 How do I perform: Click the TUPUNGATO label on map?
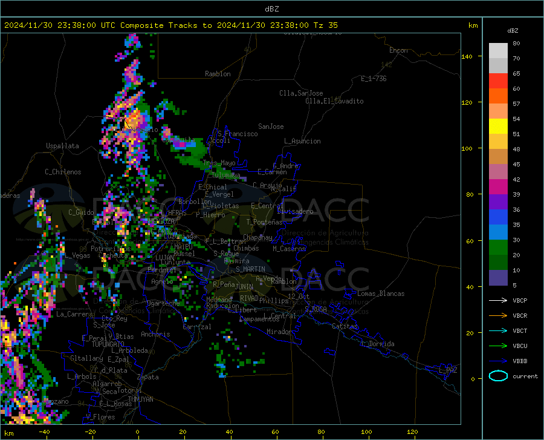(x=108, y=344)
